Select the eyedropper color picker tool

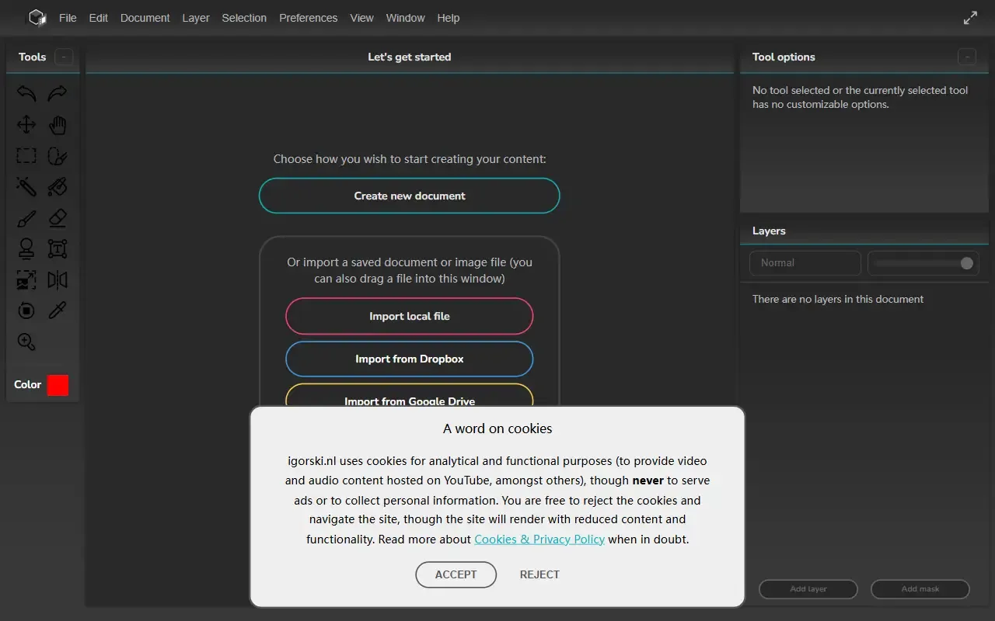[x=58, y=311]
